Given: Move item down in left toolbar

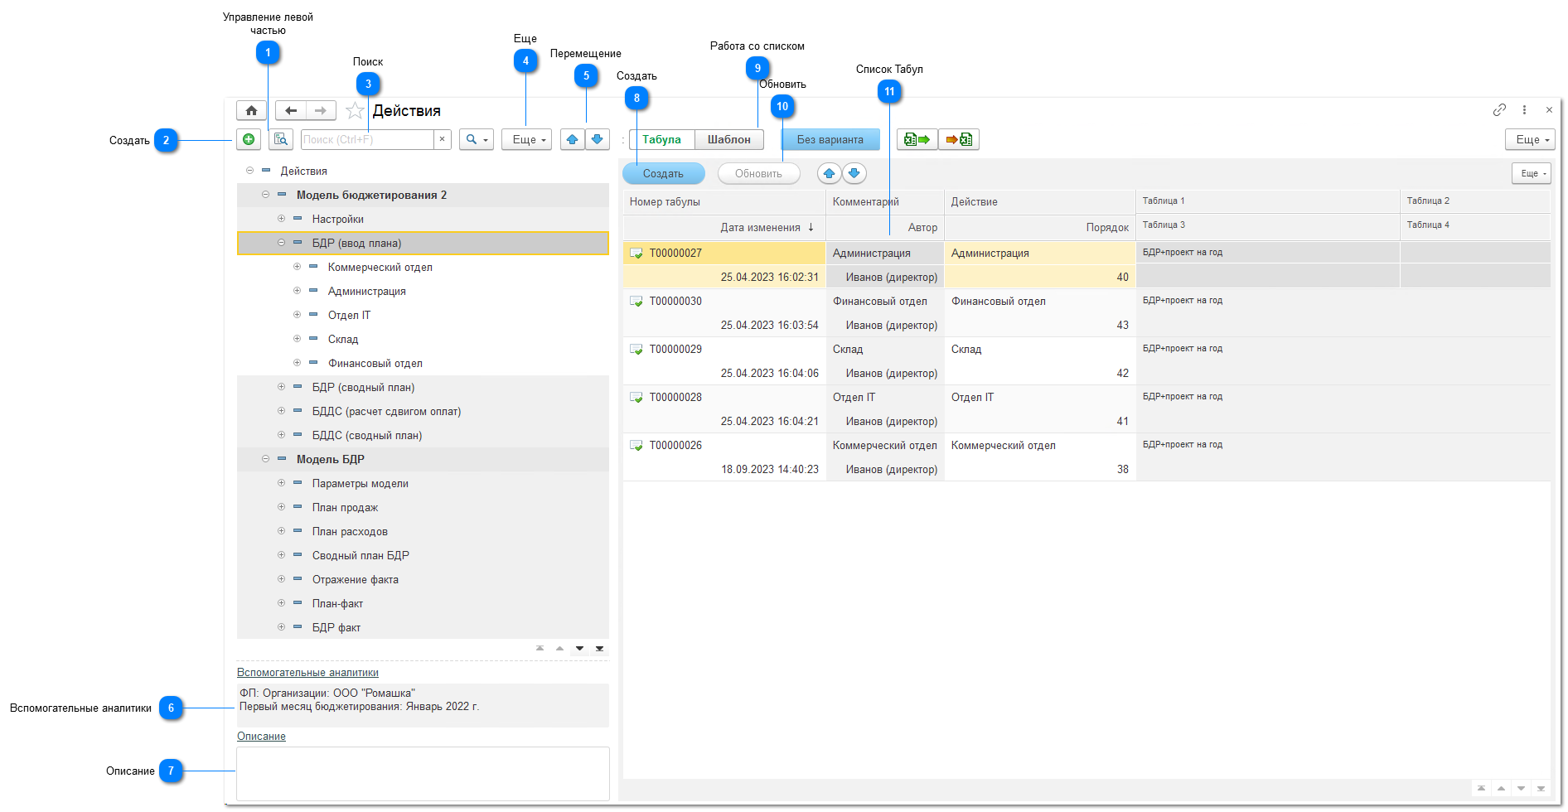Looking at the screenshot, I should pyautogui.click(x=598, y=139).
